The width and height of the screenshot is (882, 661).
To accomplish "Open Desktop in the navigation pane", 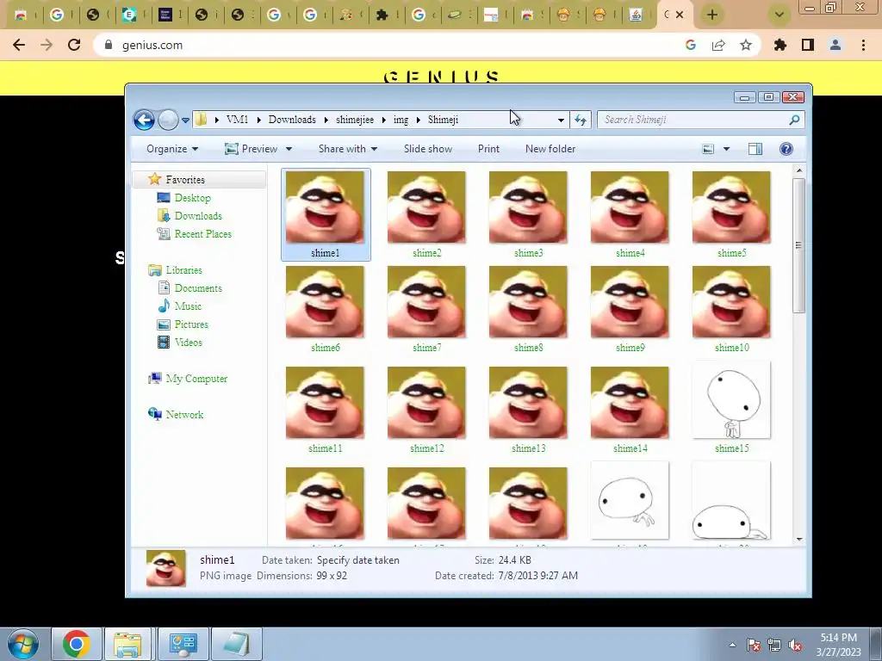I will click(192, 198).
